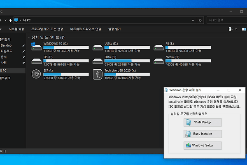This screenshot has height=165, width=247.
Task: Open 프로그램 제거 또는 변경
Action: point(47,29)
